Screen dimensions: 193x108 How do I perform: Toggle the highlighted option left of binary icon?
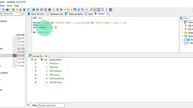95,10
